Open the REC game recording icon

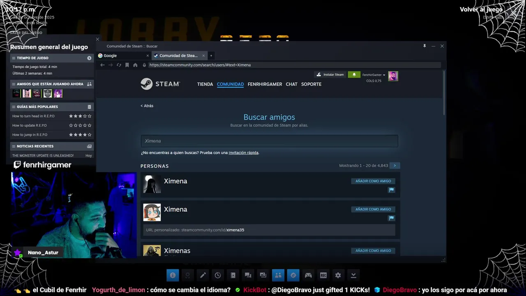323,275
